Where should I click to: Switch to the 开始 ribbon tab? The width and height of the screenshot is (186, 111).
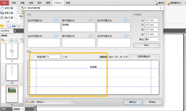pyautogui.click(x=14, y=3)
